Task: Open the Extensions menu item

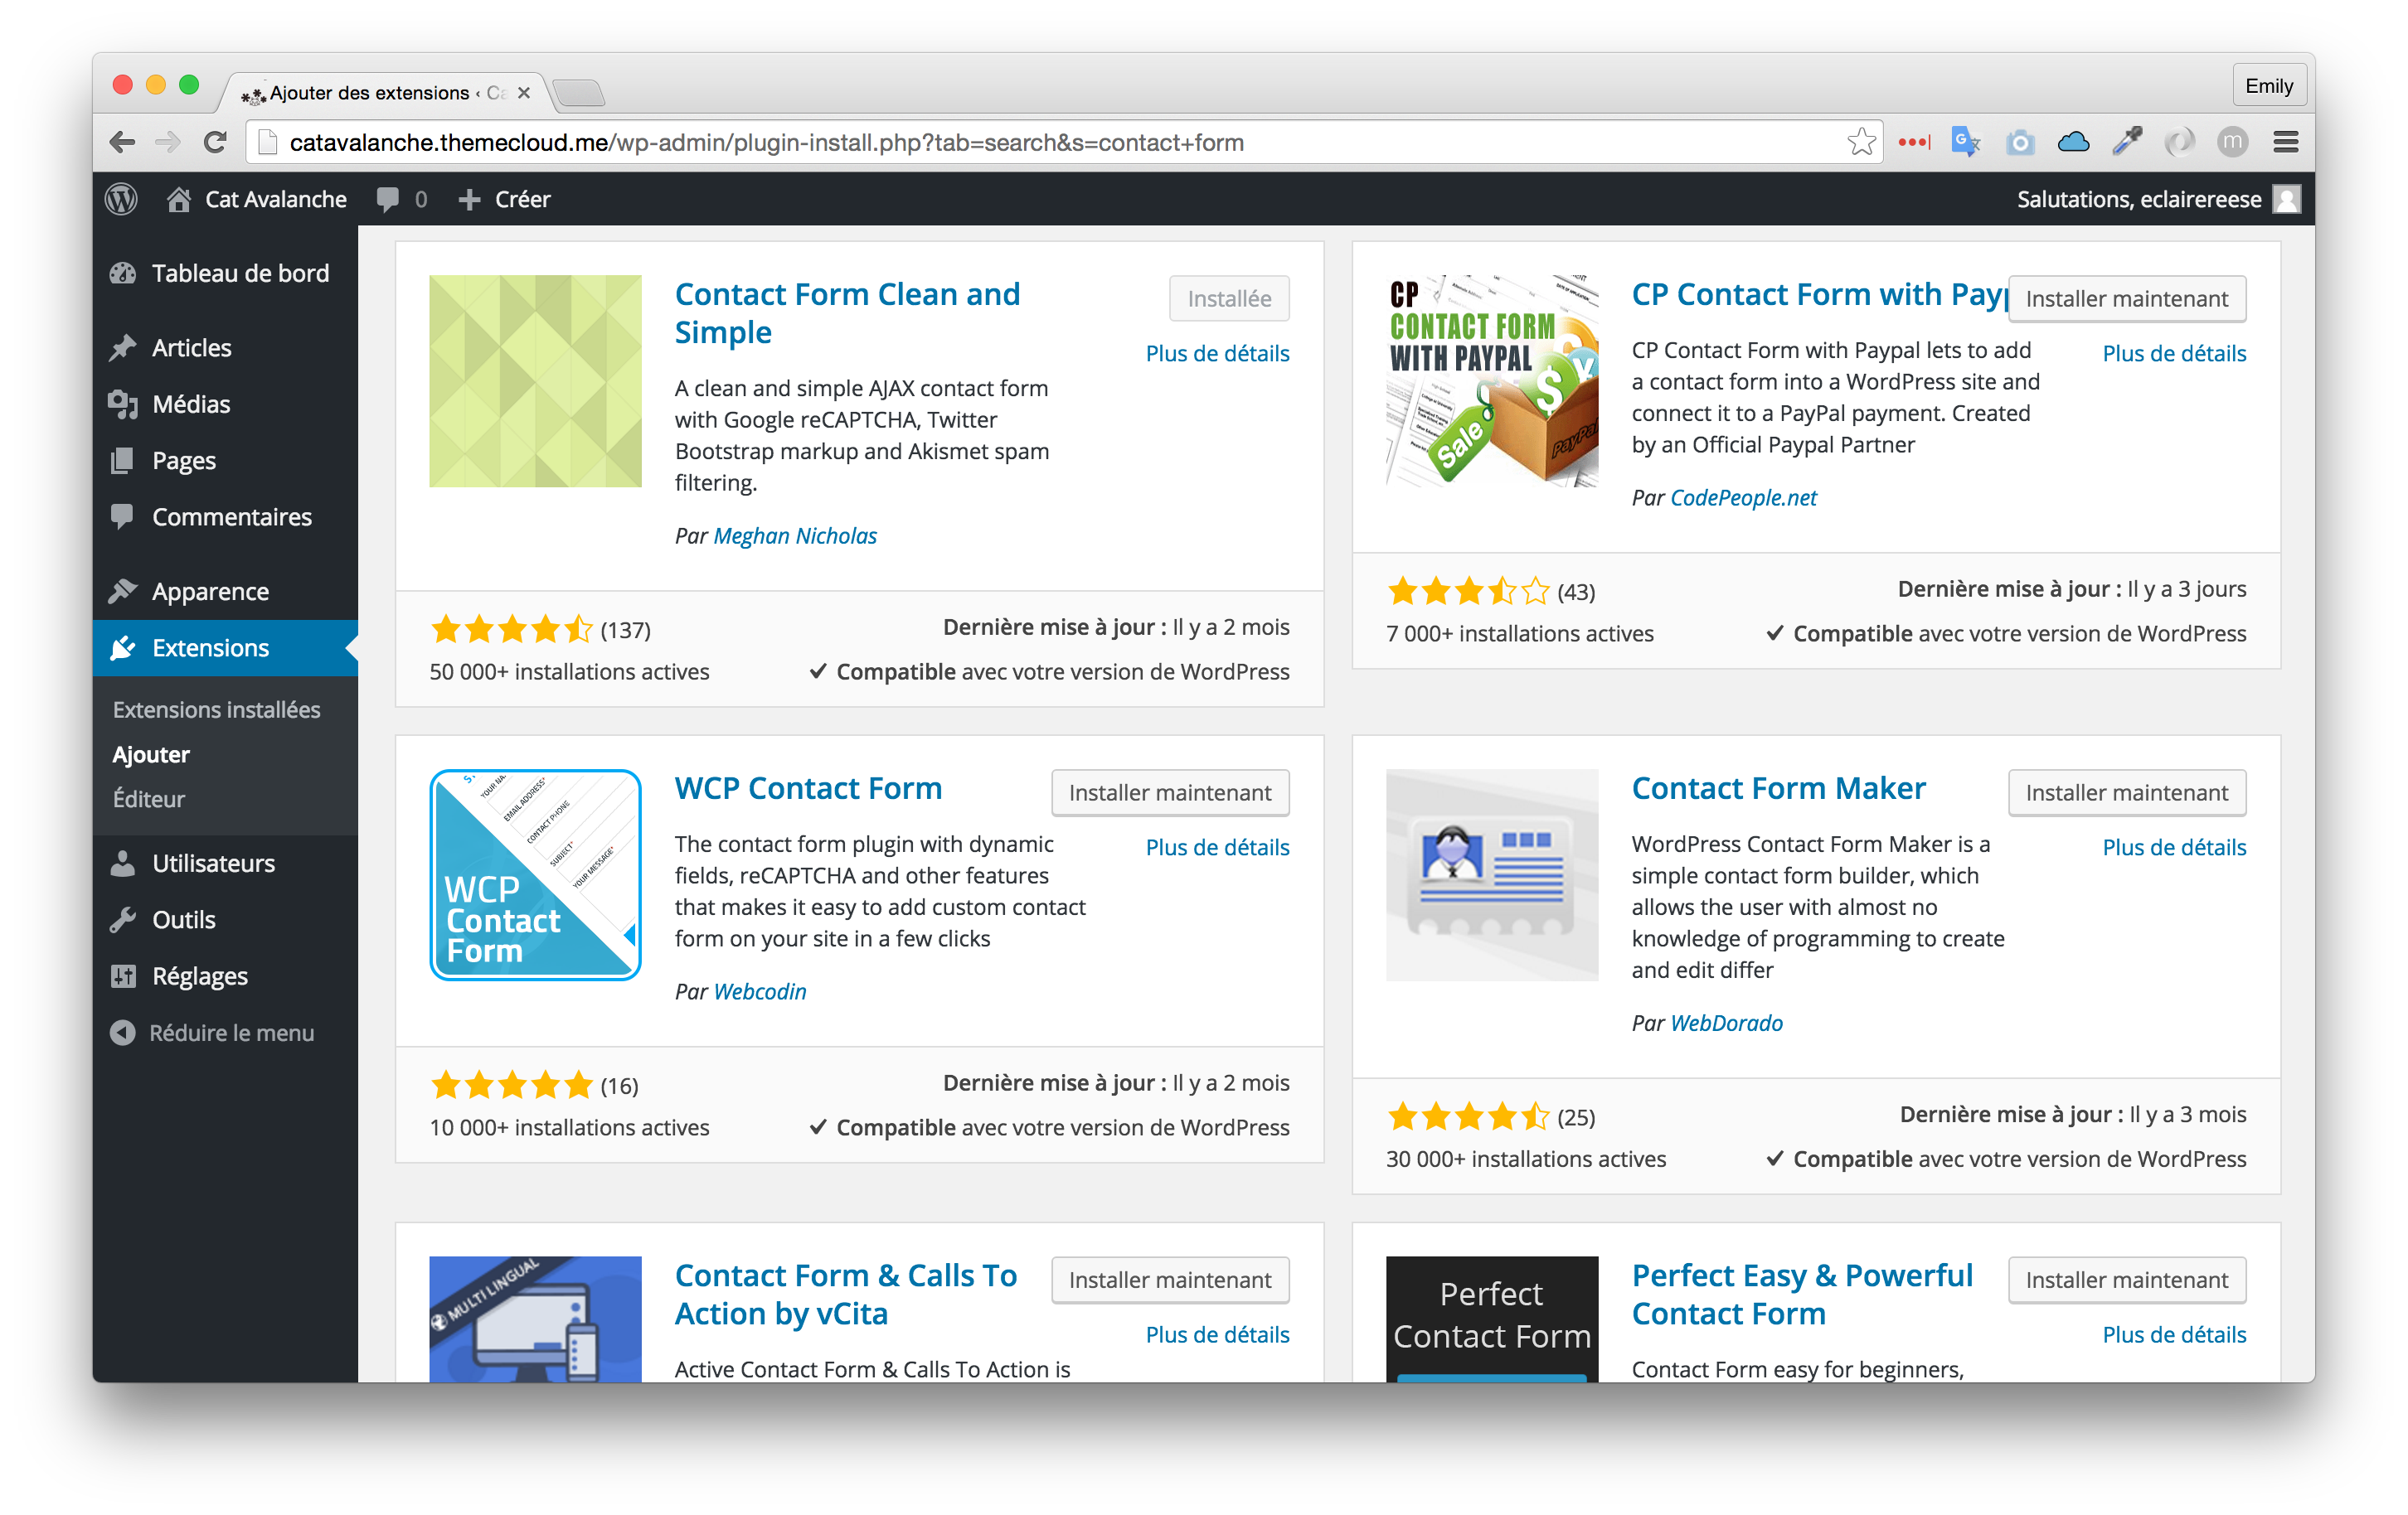Action: tap(225, 647)
